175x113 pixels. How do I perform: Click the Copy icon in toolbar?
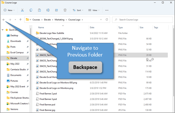click(31, 10)
